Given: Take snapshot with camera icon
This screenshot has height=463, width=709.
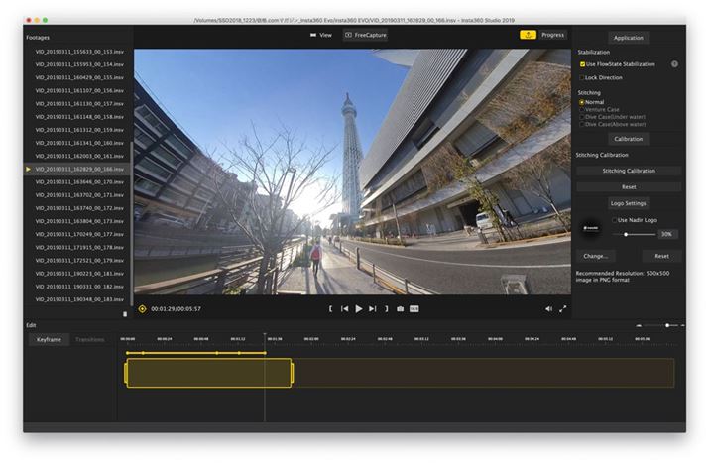Looking at the screenshot, I should pyautogui.click(x=400, y=308).
